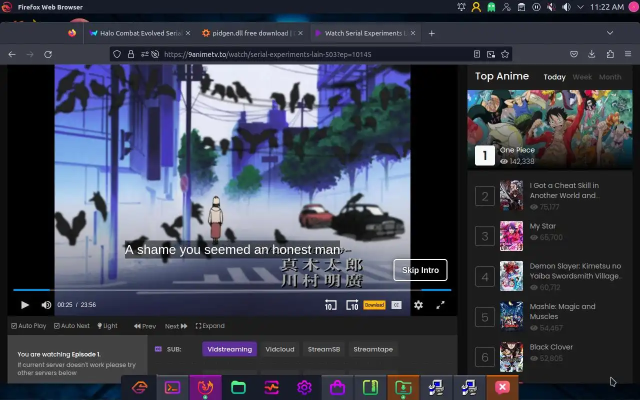The width and height of the screenshot is (640, 400).
Task: Switch Top Anime to Today tab
Action: (x=554, y=77)
